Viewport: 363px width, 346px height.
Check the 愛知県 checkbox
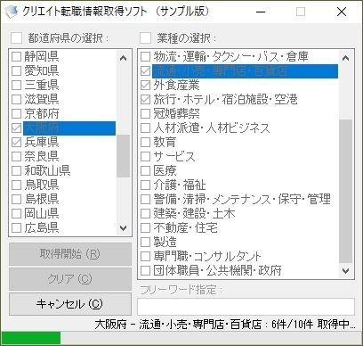(16, 70)
